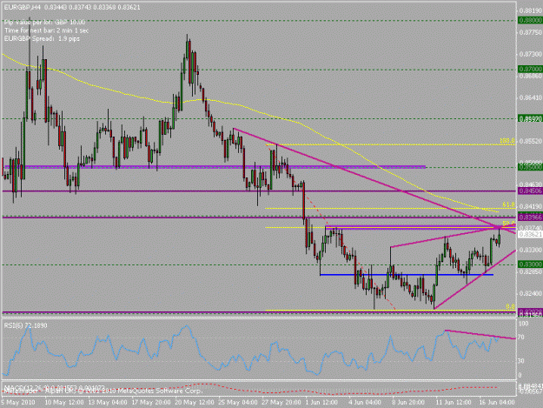Click the '16 Jun 04:00' time axis label
Viewport: 543px width, 408px height.
coord(497,402)
